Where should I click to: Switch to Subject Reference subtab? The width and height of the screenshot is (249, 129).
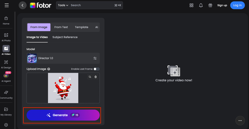(65, 37)
